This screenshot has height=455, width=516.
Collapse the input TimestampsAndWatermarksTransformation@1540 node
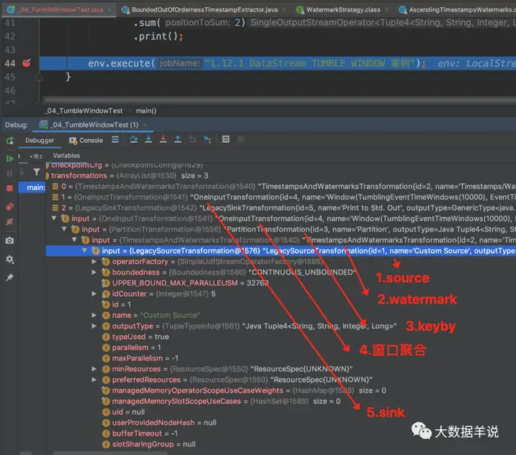click(75, 240)
